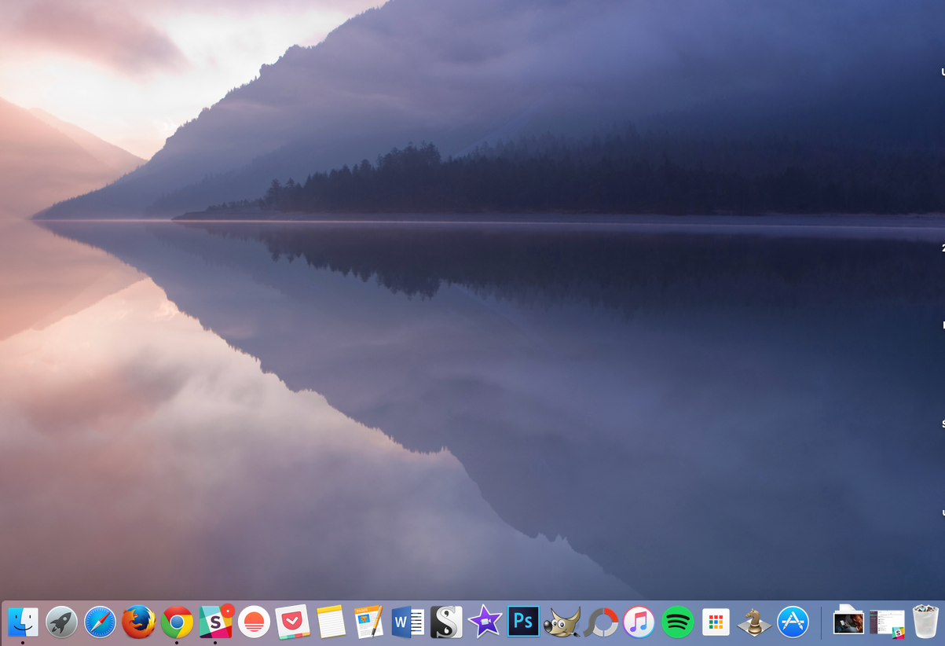
Task: Open Finder from the dock
Action: 23,622
